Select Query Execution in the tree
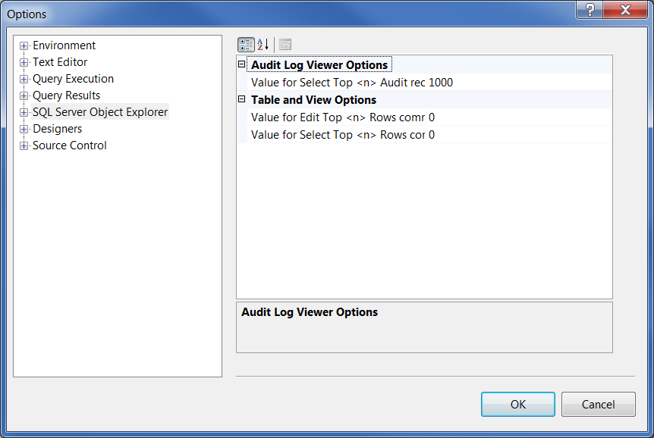This screenshot has height=438, width=654. (x=73, y=79)
